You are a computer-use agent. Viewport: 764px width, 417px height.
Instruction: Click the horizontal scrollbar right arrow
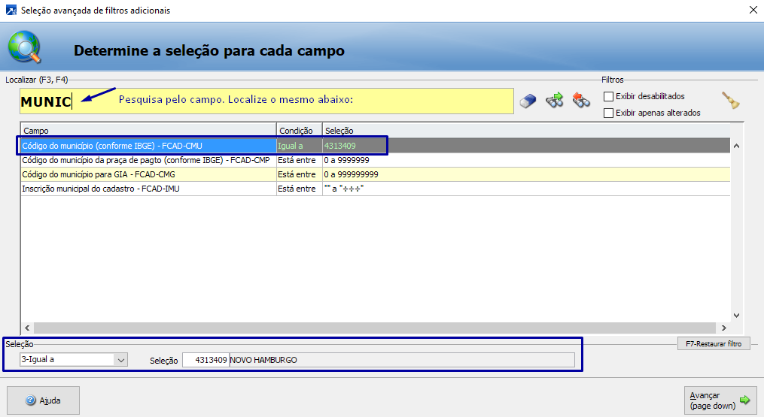coord(723,328)
